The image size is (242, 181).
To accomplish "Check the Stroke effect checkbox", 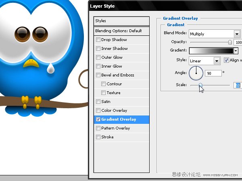I will [98, 137].
